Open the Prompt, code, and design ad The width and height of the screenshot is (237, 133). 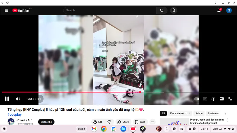(207, 121)
